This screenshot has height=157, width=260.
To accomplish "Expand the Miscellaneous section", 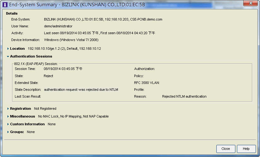I will tap(8, 117).
